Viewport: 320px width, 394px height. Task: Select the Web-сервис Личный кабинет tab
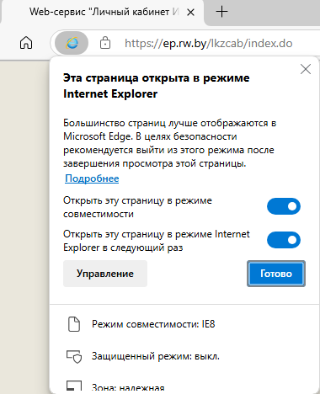(104, 12)
